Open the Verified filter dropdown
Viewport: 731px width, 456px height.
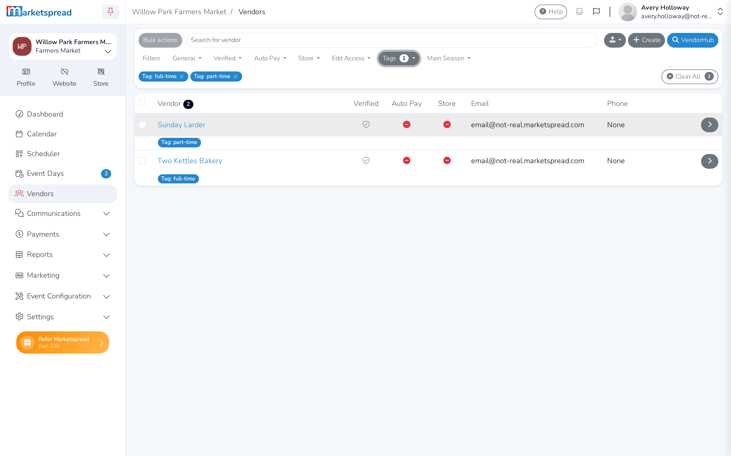(x=227, y=58)
